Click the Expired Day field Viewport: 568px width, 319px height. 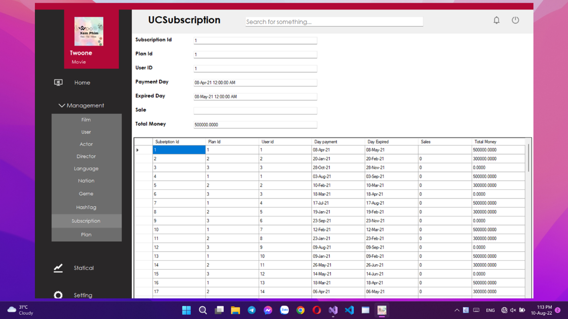tap(255, 96)
